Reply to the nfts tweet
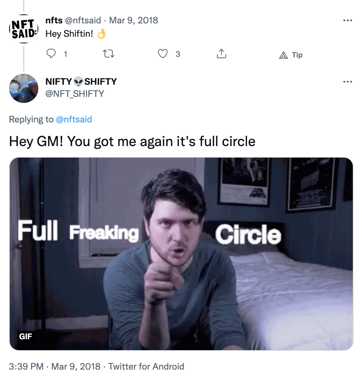 (52, 54)
